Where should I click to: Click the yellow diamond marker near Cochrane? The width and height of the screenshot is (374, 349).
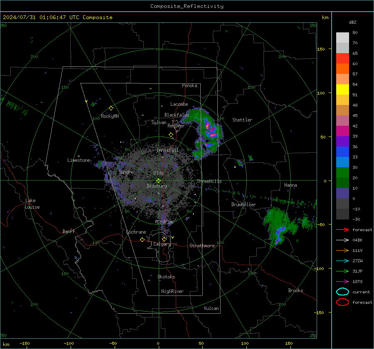tap(142, 240)
